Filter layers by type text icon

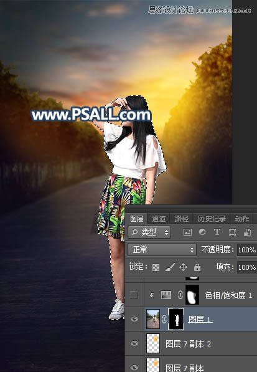217,232
